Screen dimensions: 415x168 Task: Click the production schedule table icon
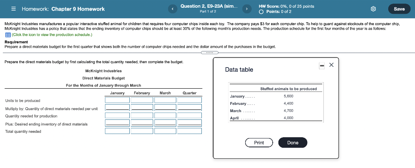(8, 35)
